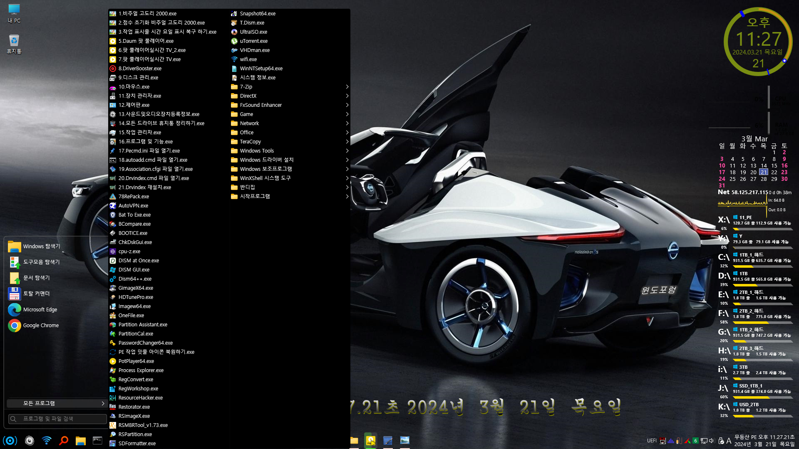Expand the TeraCopy folder submenu

point(290,142)
